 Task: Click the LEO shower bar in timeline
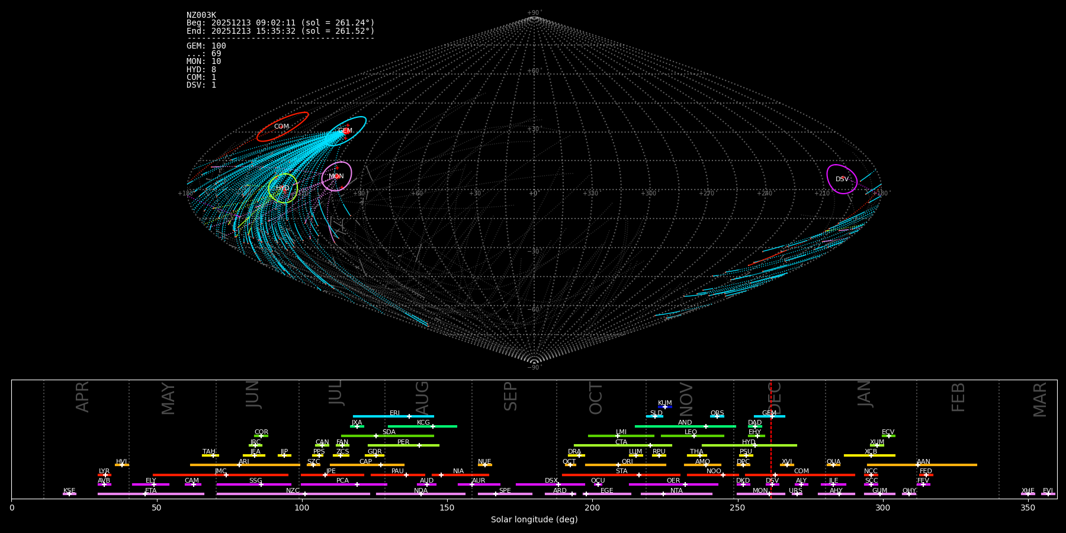pos(692,436)
